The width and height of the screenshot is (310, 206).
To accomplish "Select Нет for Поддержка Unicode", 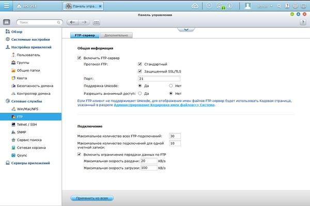I will pyautogui.click(x=171, y=86).
